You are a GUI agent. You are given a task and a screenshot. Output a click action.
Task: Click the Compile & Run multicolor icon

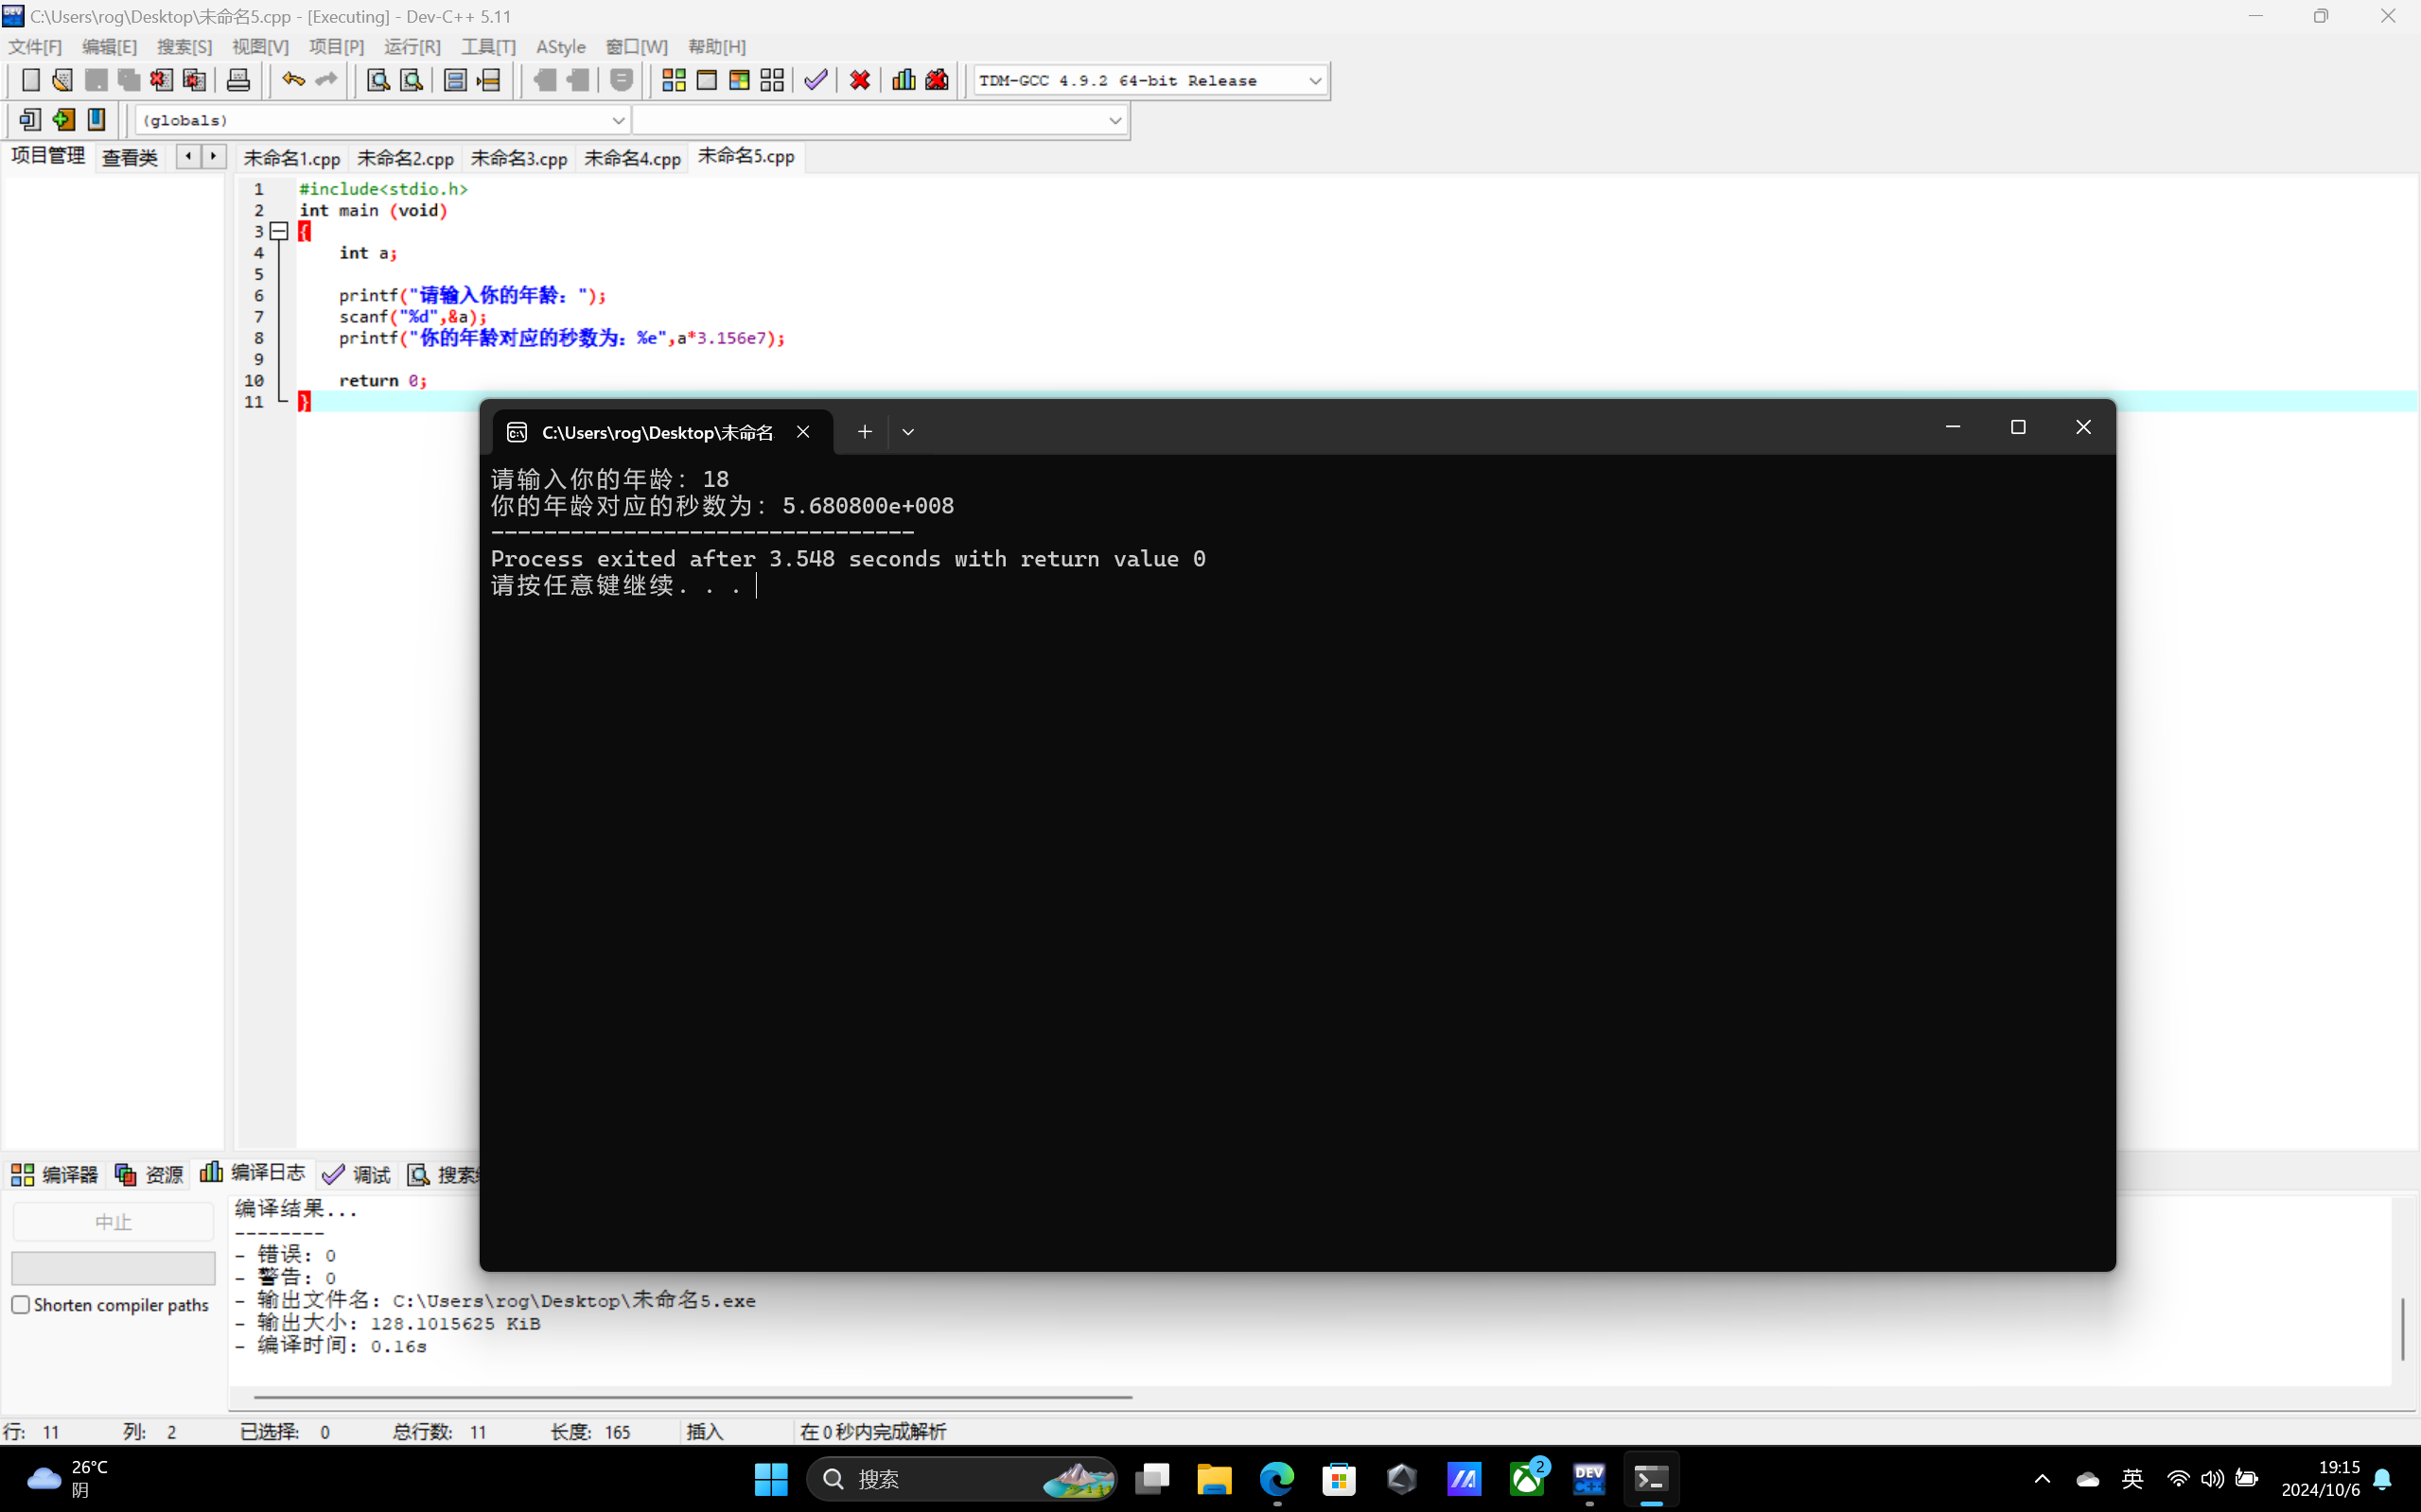tap(739, 80)
